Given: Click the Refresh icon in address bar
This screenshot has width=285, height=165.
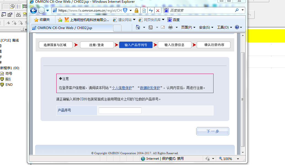Looking at the screenshot, I should point(151,11).
